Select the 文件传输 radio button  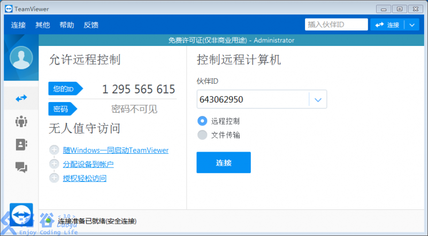[202, 135]
